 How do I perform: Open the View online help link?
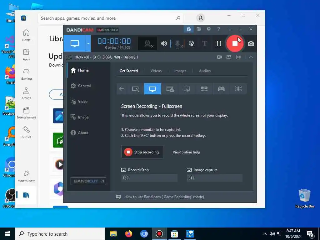(186, 152)
